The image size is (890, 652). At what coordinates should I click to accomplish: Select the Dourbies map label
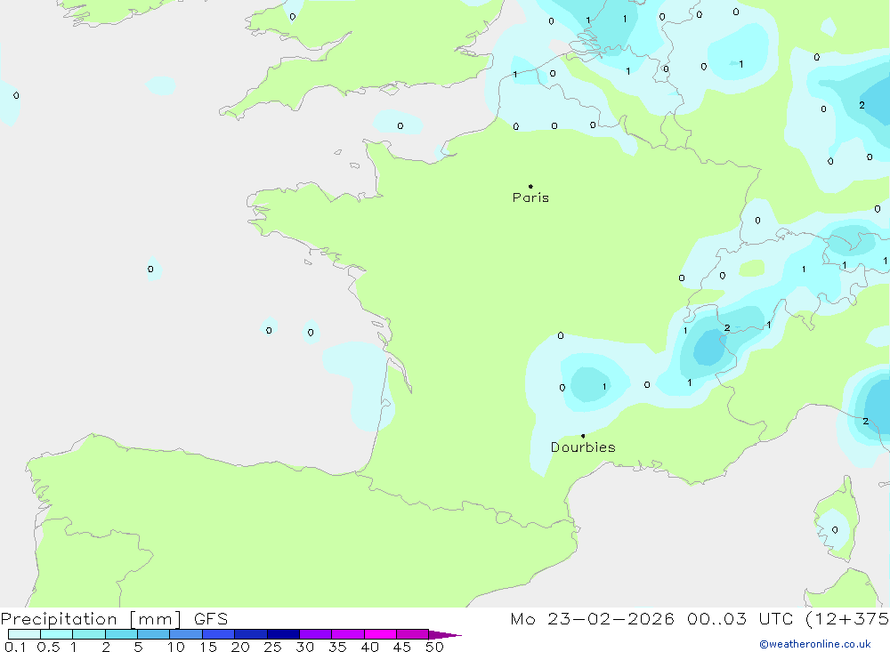tap(583, 447)
